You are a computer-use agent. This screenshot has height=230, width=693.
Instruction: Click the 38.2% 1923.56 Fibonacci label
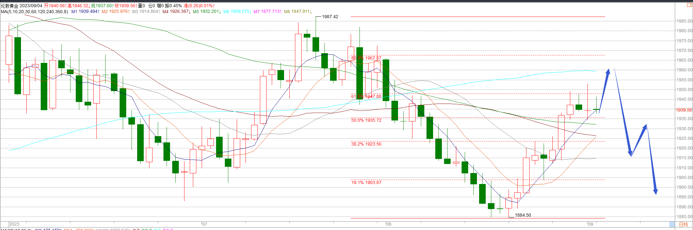click(366, 144)
